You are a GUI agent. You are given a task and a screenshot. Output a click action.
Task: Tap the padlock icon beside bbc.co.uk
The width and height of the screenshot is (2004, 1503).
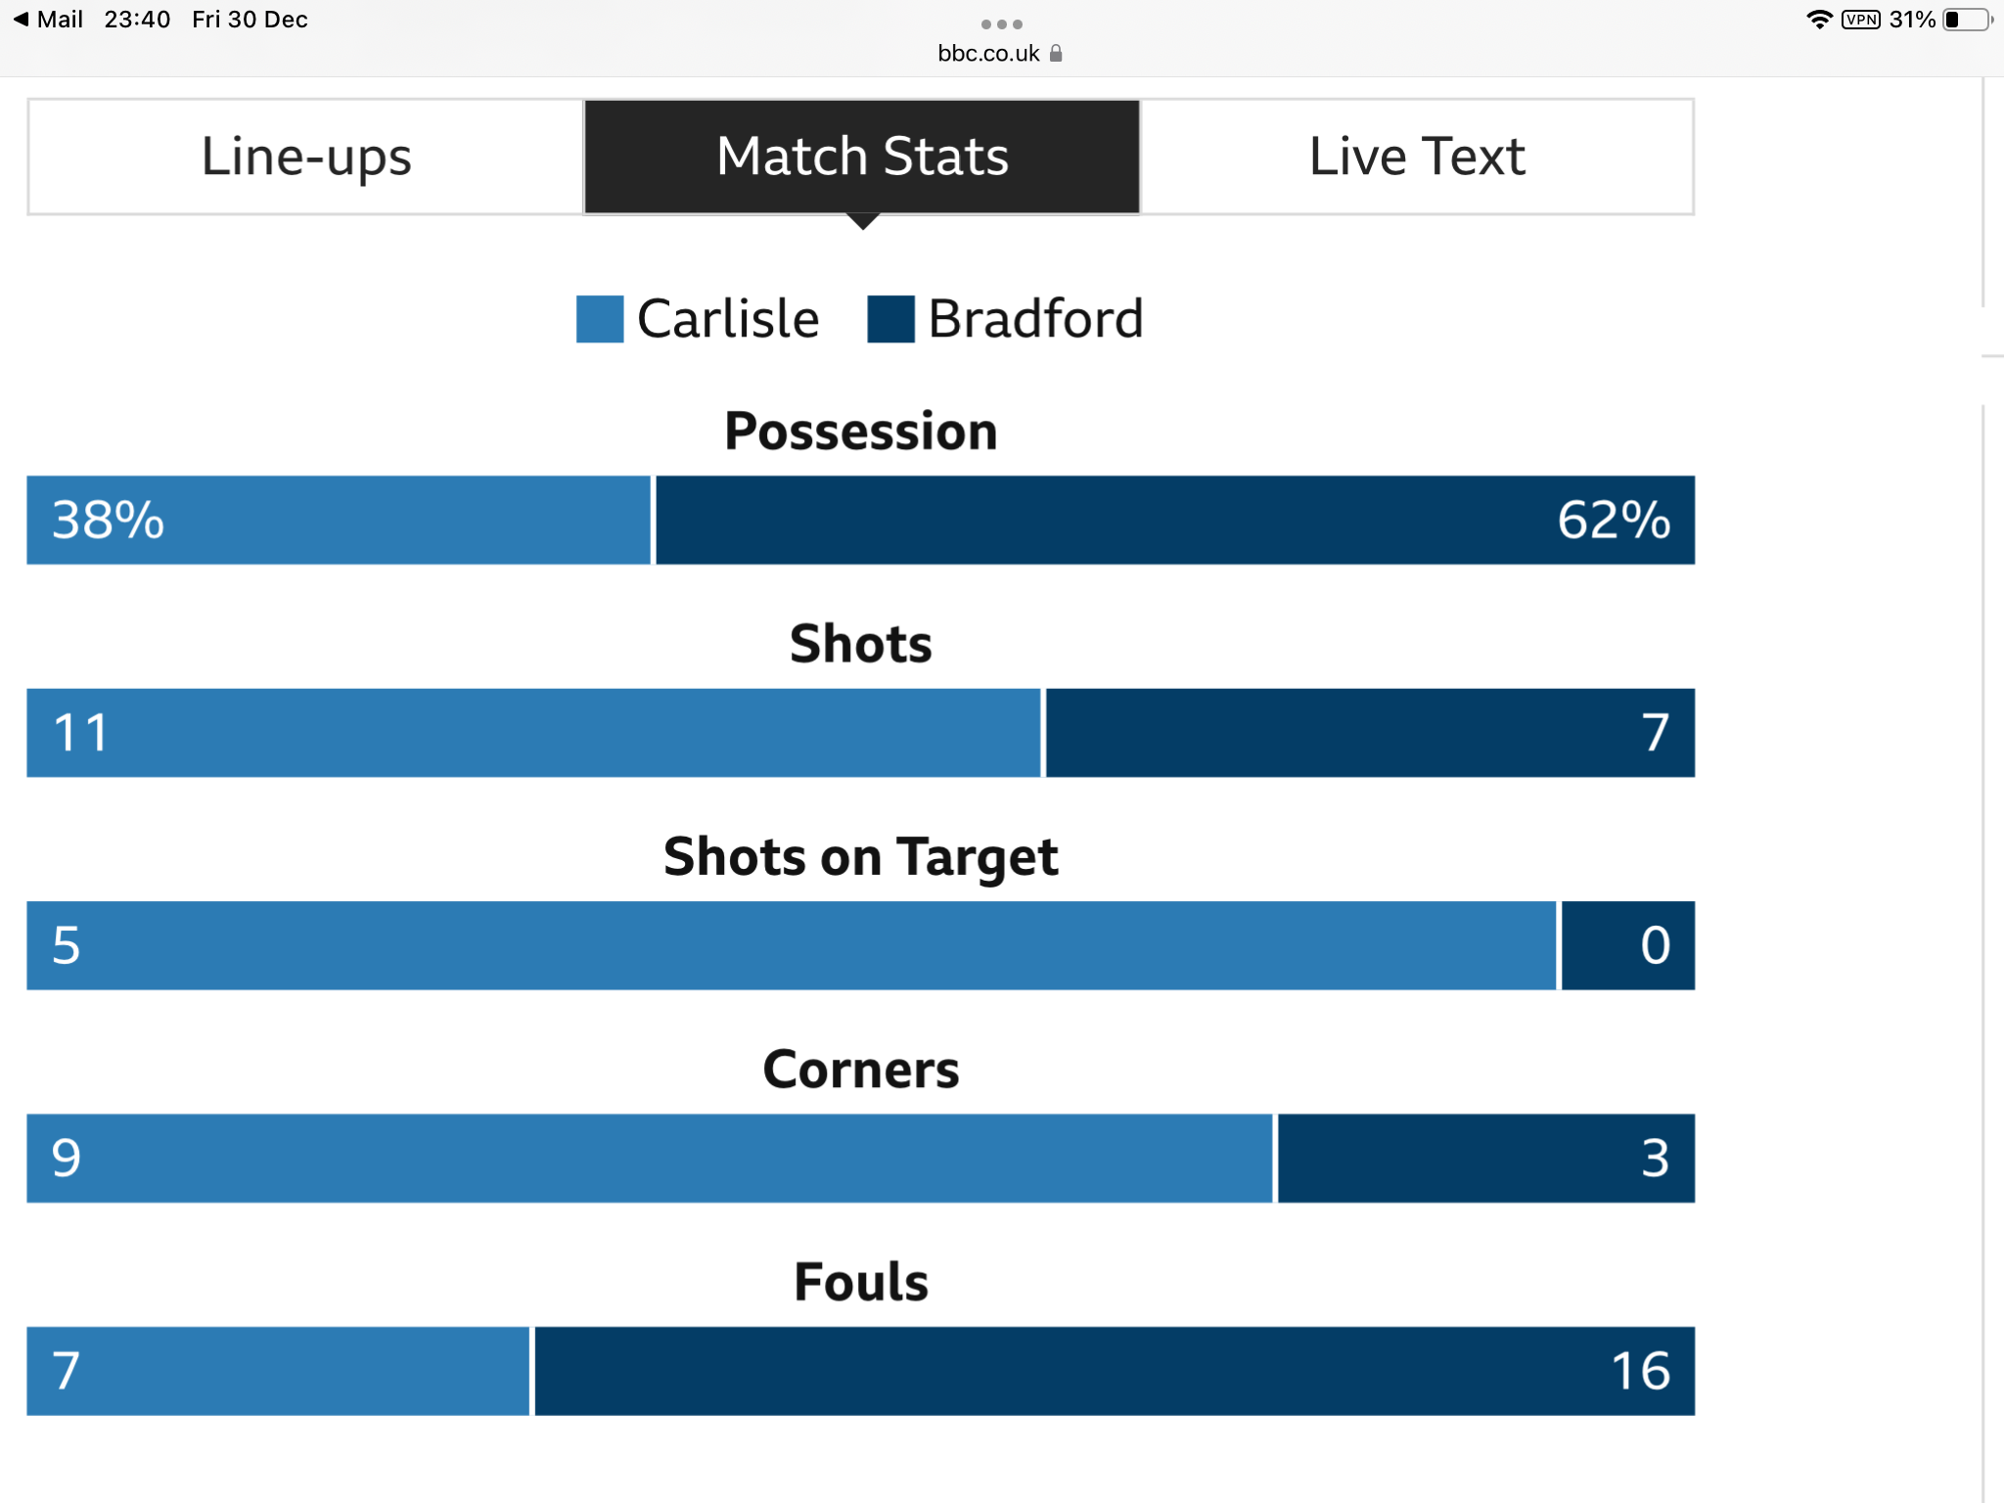pos(1056,53)
